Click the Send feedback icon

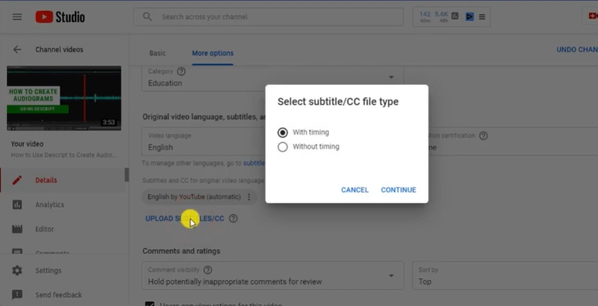17,295
